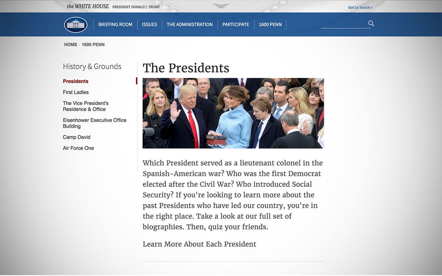Viewport: 442px width, 276px height.
Task: Open The Administration menu
Action: pyautogui.click(x=190, y=24)
